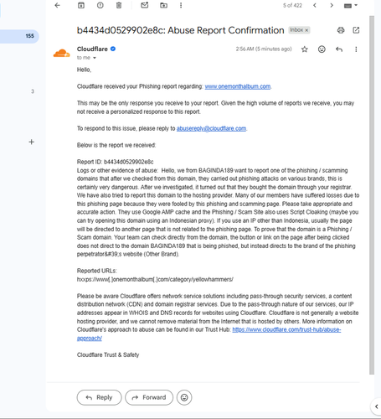Mark the email as unread
Viewport: 381px width, 419px height.
point(145,5)
